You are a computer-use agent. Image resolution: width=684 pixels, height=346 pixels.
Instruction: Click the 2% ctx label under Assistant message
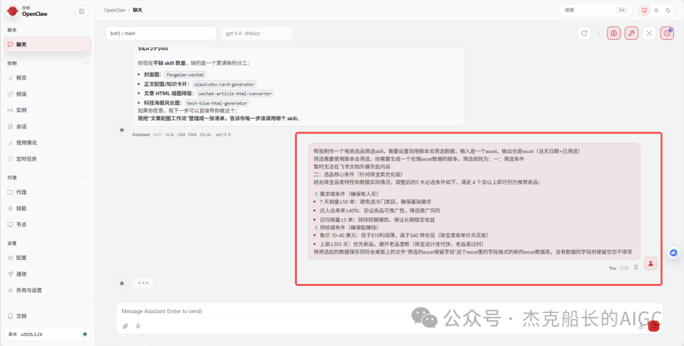coord(205,135)
